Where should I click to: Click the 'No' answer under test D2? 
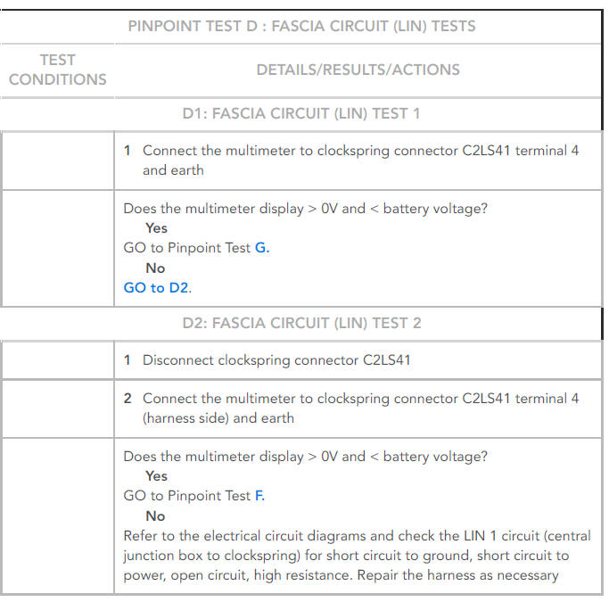tap(155, 516)
